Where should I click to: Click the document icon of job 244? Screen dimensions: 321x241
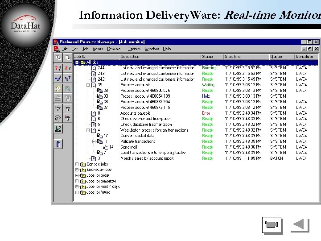click(94, 68)
